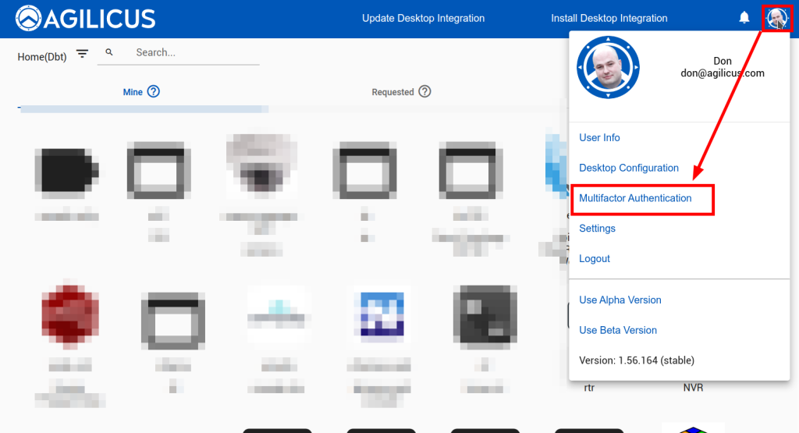
Task: Open User Info from profile menu
Action: (x=599, y=137)
